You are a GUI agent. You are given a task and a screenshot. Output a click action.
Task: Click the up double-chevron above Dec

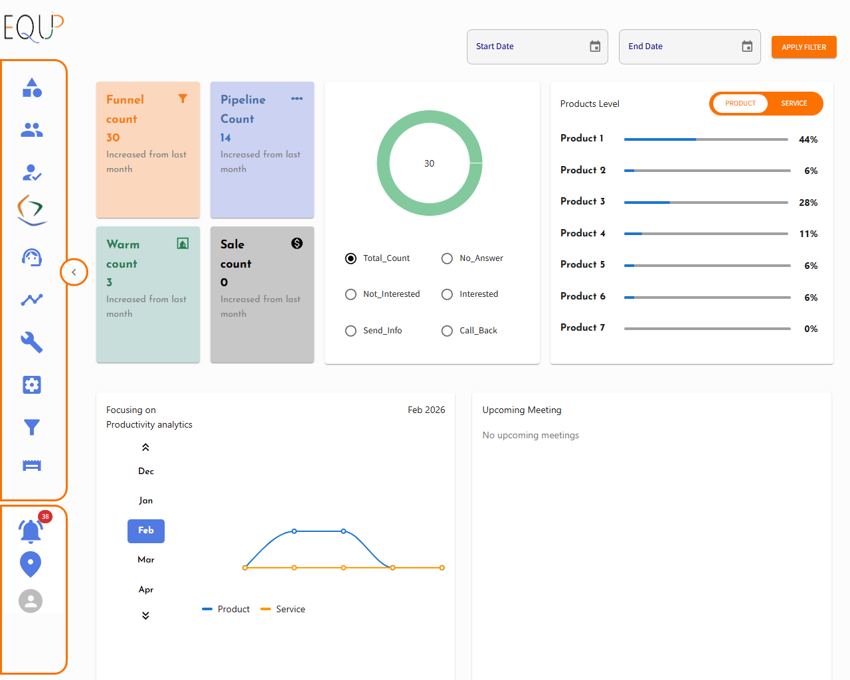[x=145, y=448]
